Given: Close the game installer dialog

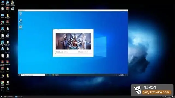Looking at the screenshot, I should 92,30.
